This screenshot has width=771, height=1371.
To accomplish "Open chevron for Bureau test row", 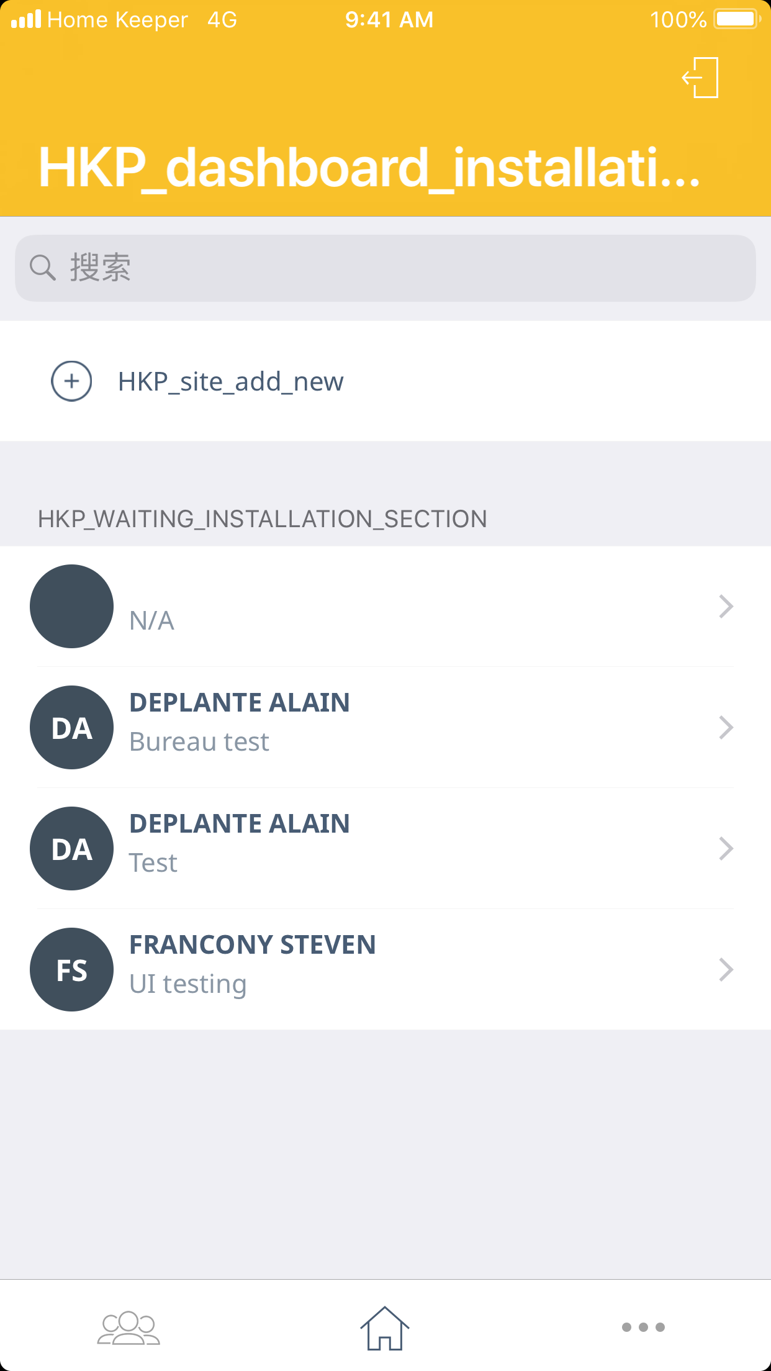I will click(726, 727).
